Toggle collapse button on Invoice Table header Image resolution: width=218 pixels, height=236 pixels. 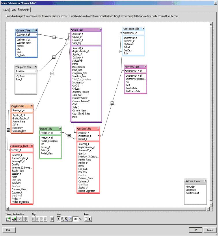tap(100, 30)
